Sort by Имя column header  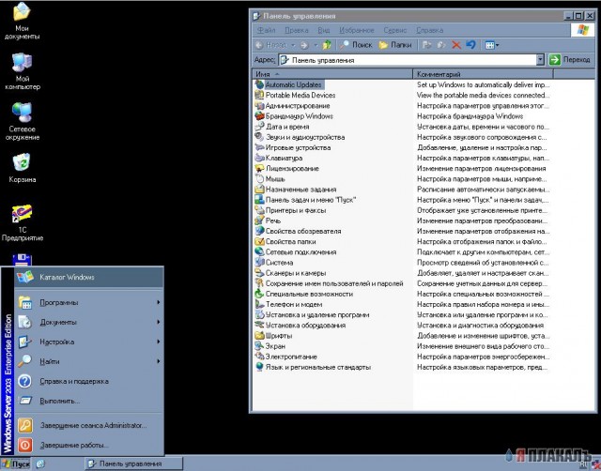pos(332,74)
